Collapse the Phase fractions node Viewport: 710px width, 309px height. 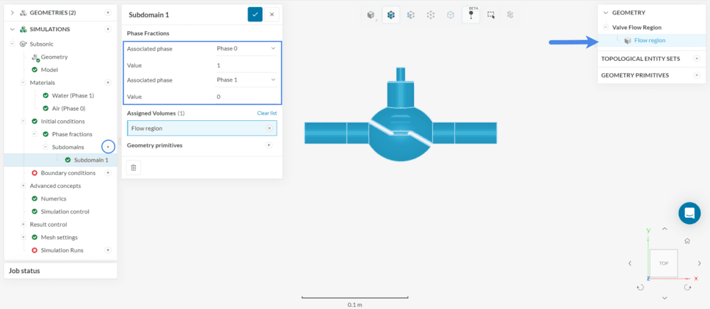(34, 134)
